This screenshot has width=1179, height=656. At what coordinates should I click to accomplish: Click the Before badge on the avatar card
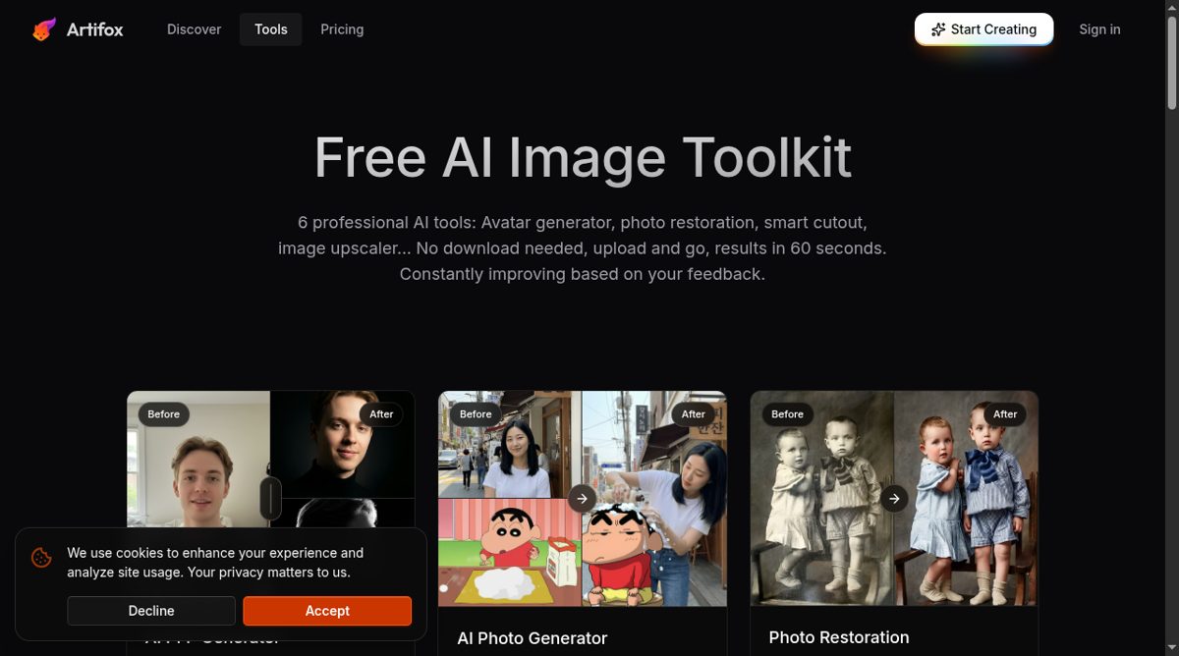click(x=164, y=414)
